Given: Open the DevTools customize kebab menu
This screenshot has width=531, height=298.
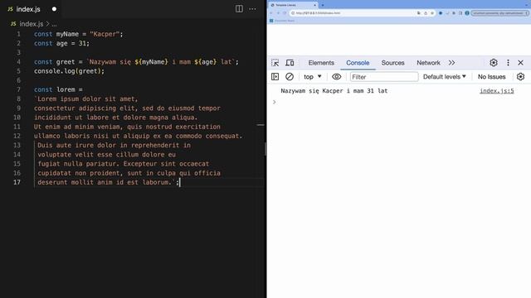Looking at the screenshot, I should click(508, 63).
